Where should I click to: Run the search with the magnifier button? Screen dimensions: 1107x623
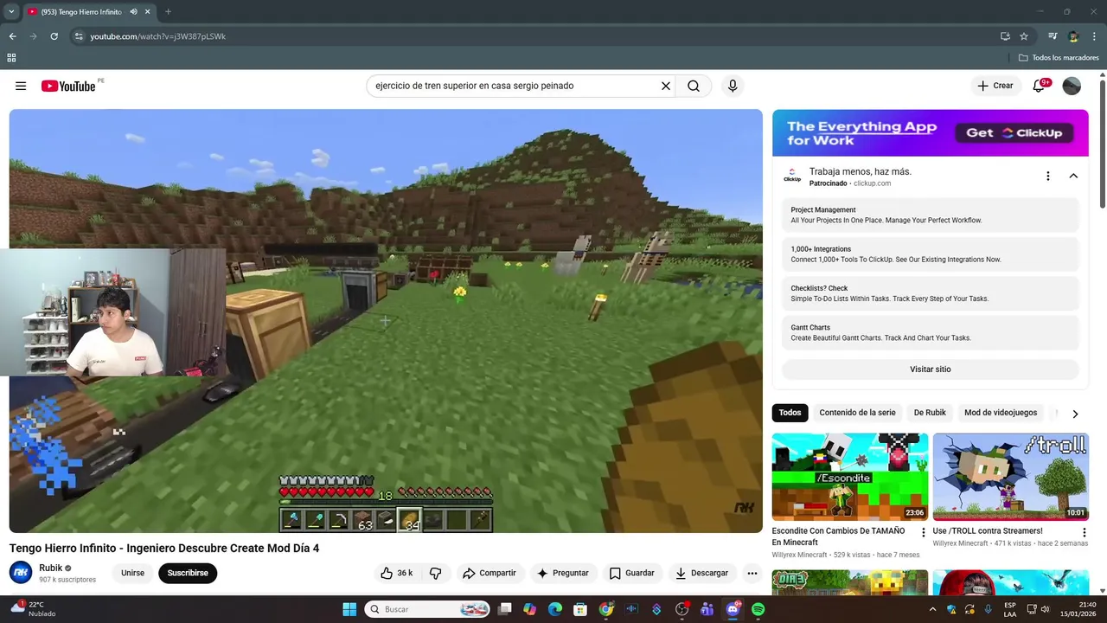pyautogui.click(x=694, y=86)
